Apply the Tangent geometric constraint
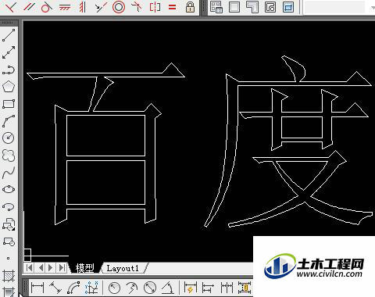Image resolution: width=375 pixels, height=297 pixels. point(46,7)
